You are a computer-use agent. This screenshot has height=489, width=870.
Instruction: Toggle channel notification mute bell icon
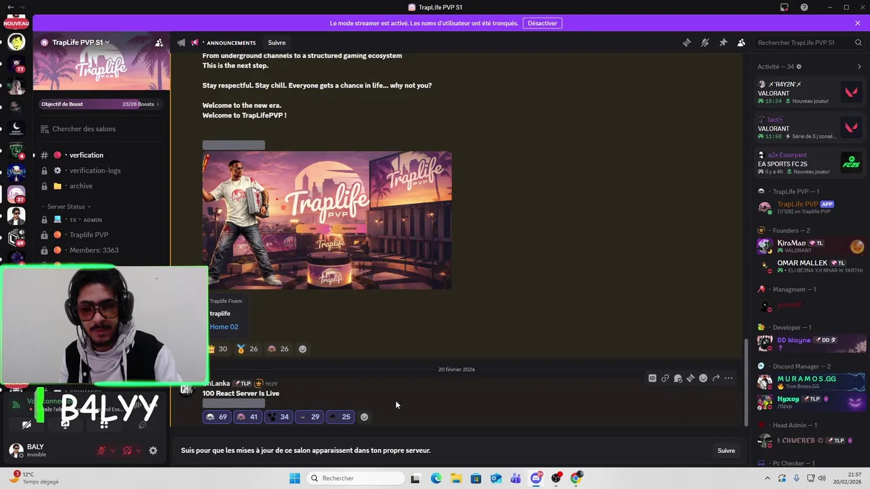[705, 42]
